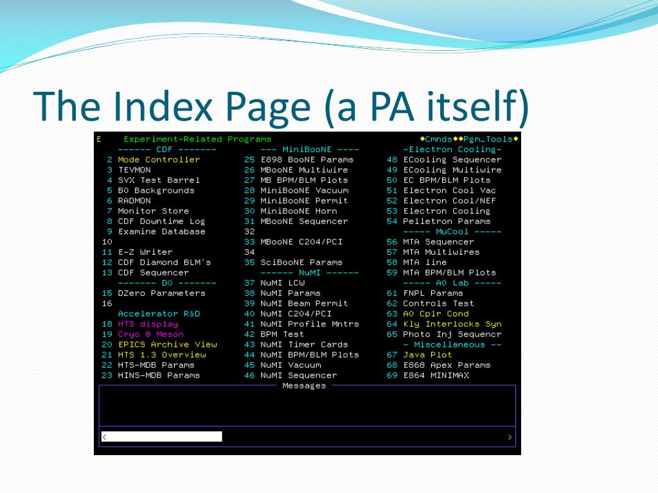Launch Controls Test program
Screen dimensions: 658x493
pos(438,303)
